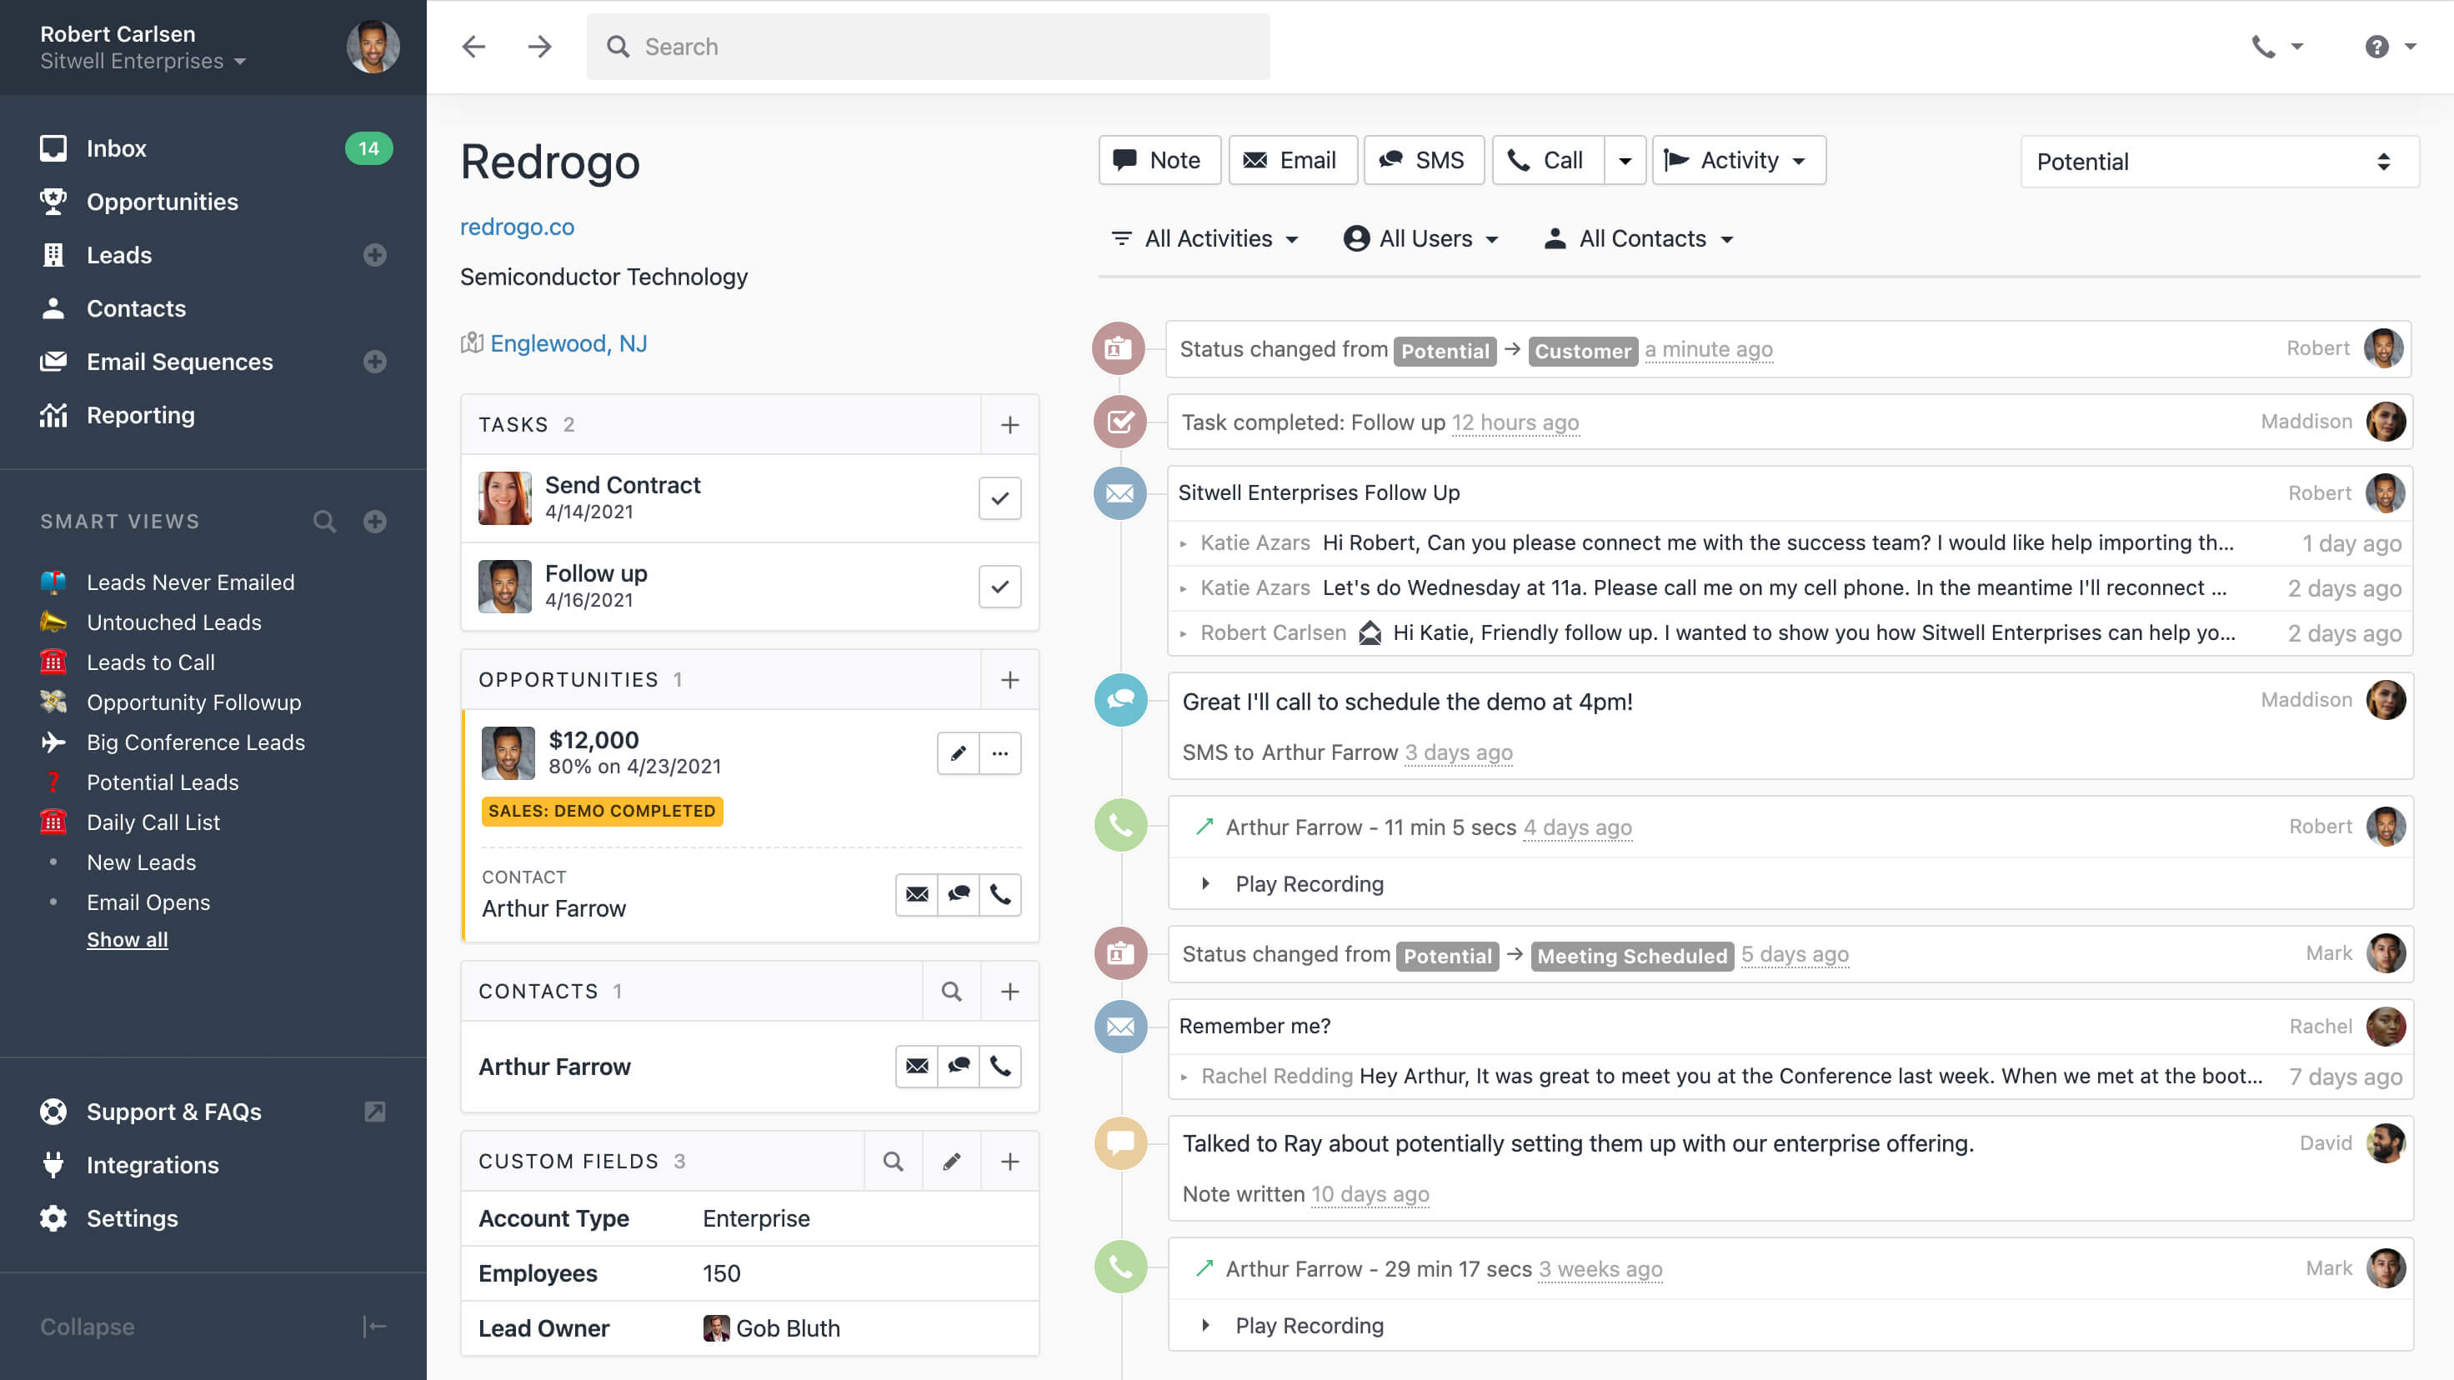Add new Smart View plus icon

coord(374,521)
